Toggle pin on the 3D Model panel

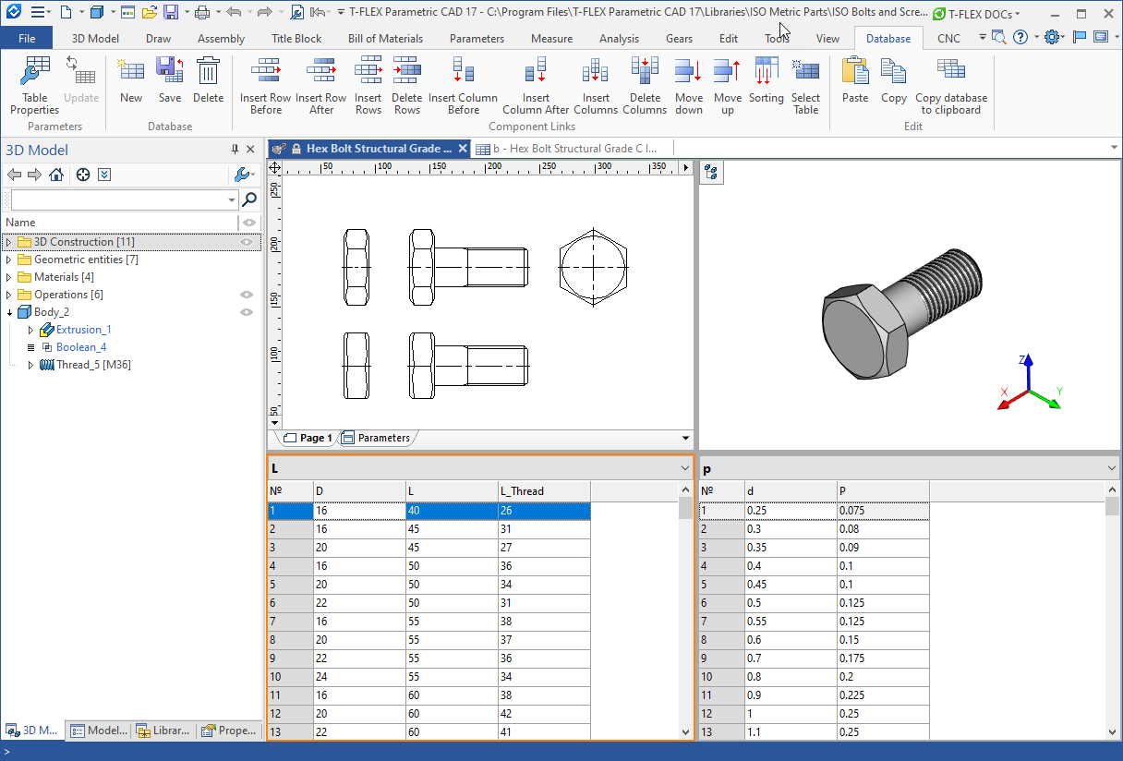click(x=235, y=150)
